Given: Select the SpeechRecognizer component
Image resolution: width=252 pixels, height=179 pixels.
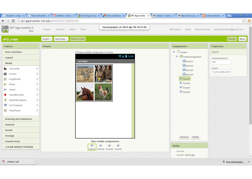Looking at the screenshot, I should click(17, 100).
